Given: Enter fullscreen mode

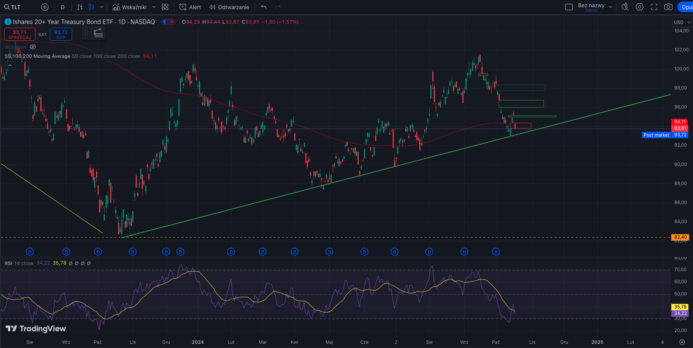Looking at the screenshot, I should 654,7.
